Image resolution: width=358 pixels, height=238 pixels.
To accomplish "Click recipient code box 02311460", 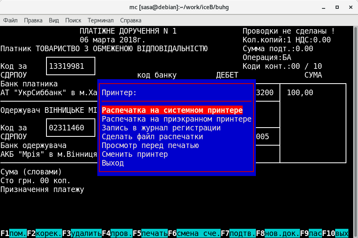I will click(x=70, y=128).
